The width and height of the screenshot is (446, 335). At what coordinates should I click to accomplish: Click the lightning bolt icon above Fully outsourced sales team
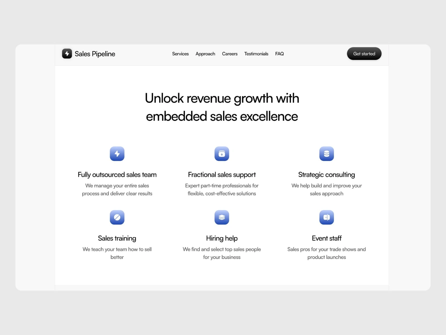point(117,154)
